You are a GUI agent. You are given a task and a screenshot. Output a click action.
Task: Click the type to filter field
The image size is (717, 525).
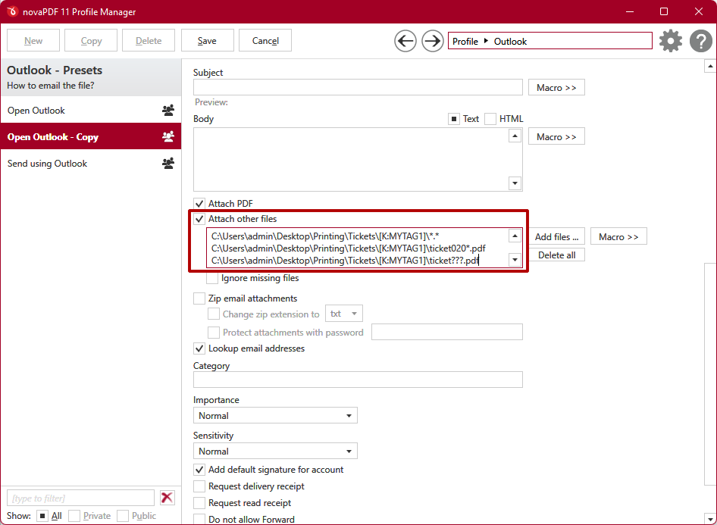[80, 498]
